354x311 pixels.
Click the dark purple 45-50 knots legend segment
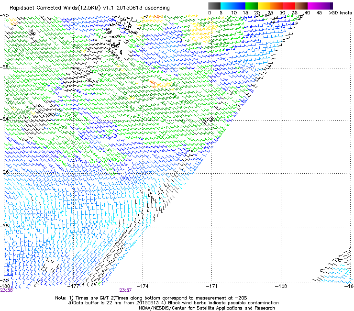tap(326, 6)
